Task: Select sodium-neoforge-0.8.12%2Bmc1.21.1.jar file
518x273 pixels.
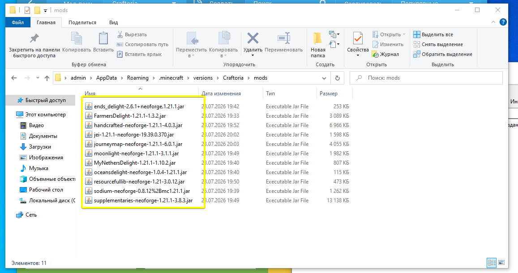Action: (x=142, y=191)
